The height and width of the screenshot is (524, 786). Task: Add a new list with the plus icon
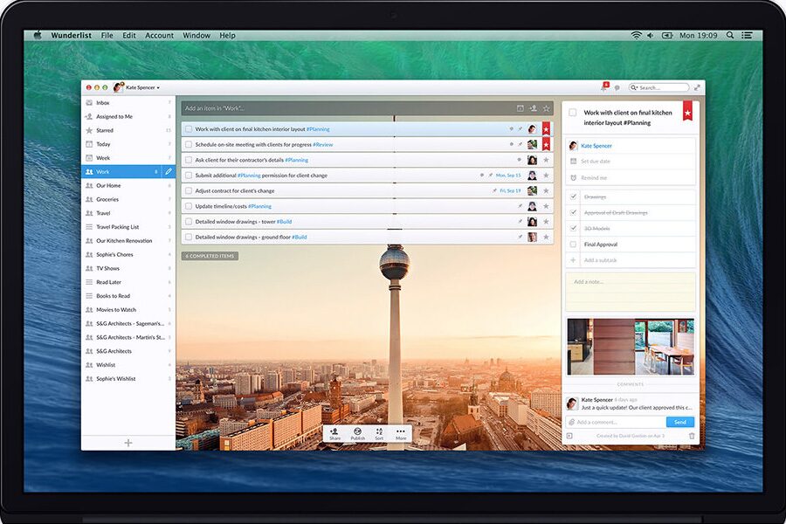coord(128,443)
